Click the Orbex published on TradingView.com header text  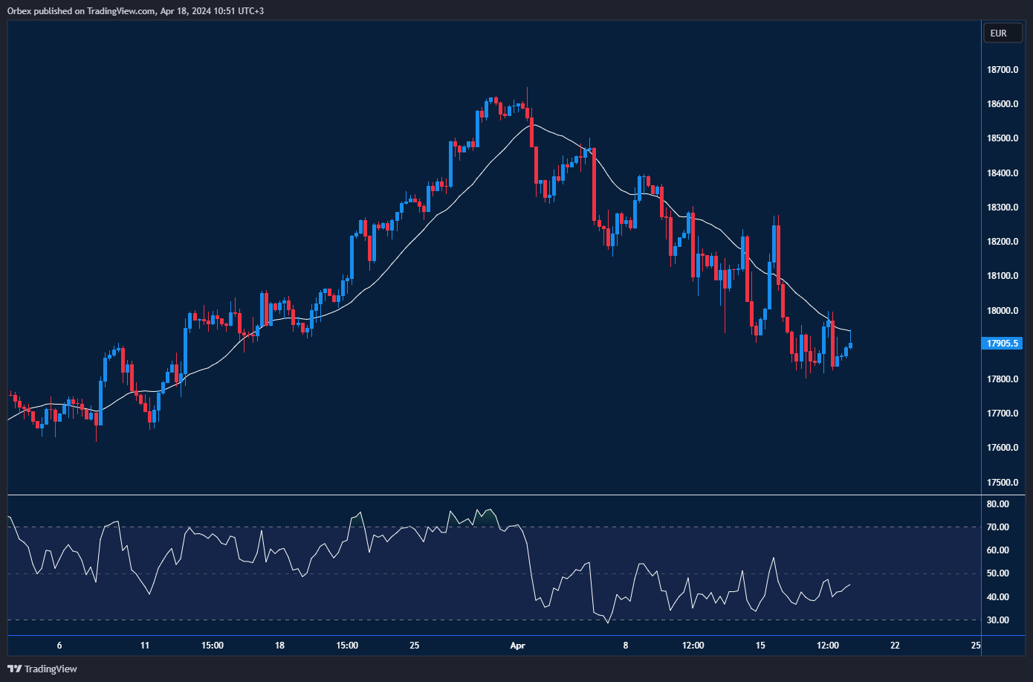click(135, 10)
